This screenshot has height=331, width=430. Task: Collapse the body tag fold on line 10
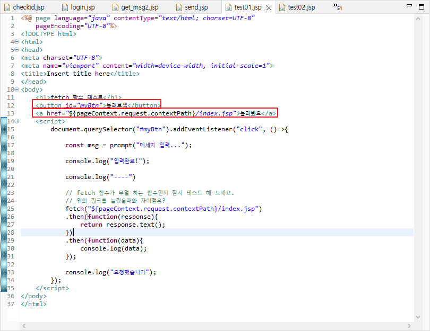[17, 90]
